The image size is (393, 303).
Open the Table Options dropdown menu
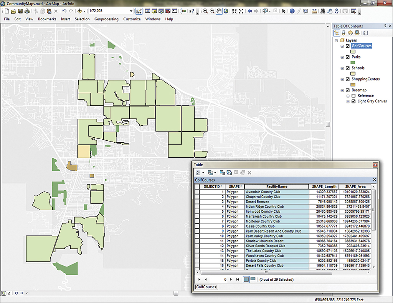pyautogui.click(x=200, y=173)
